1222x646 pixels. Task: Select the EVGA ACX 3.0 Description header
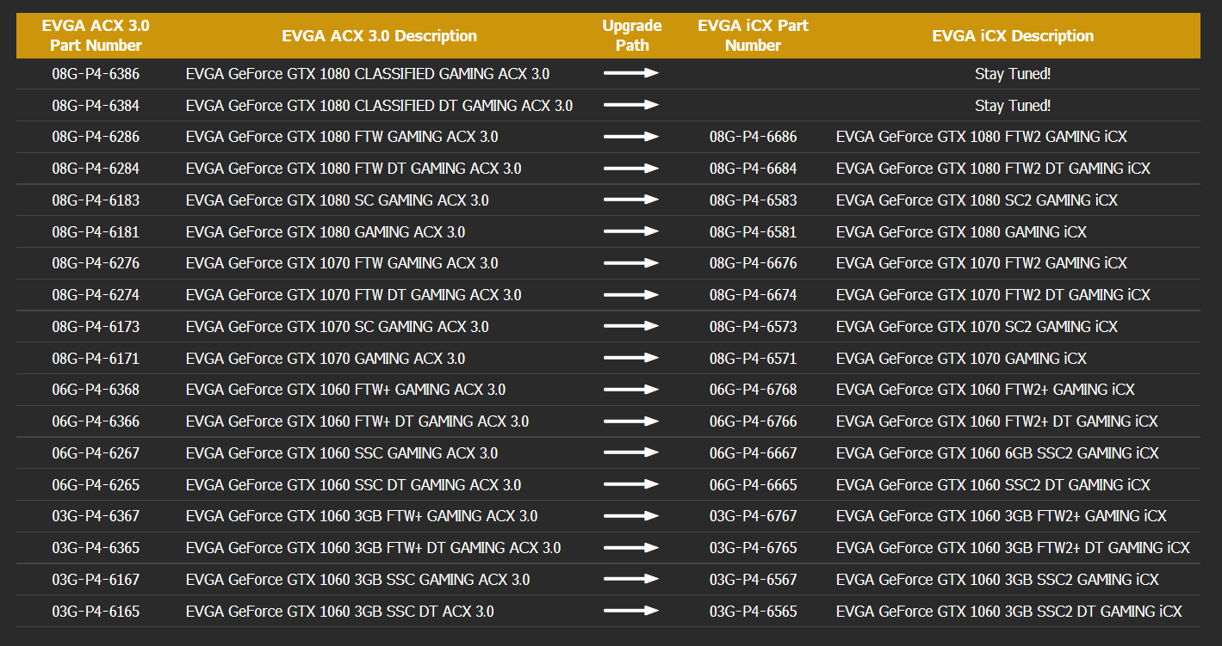tap(379, 36)
